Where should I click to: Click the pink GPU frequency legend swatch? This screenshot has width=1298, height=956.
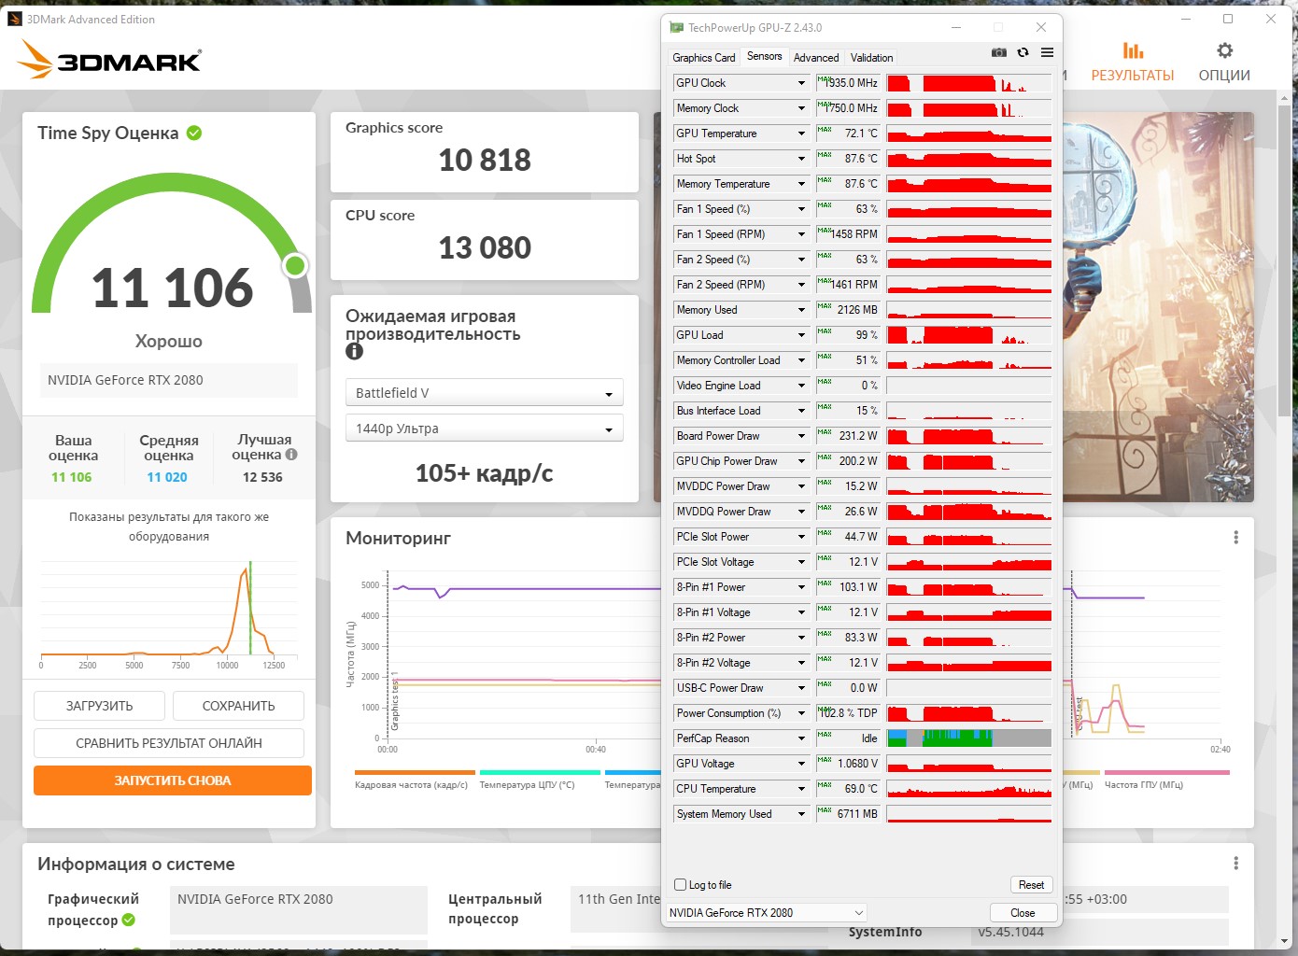click(x=1167, y=773)
